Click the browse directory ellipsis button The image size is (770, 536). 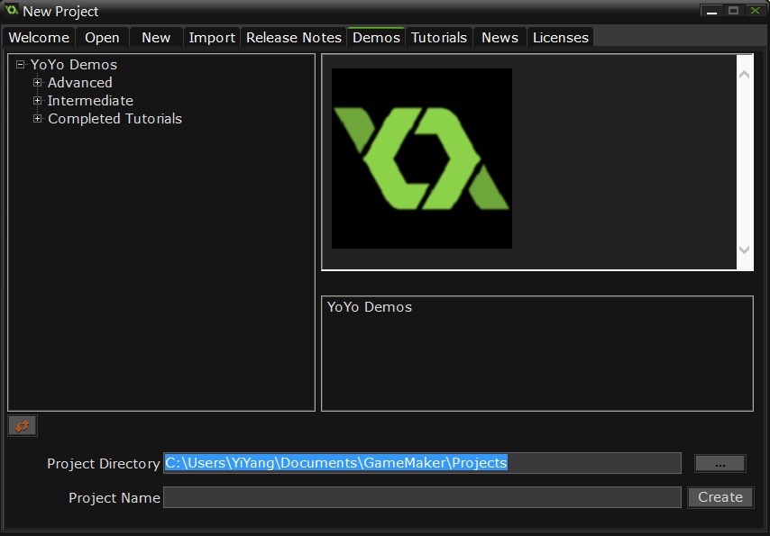pos(720,463)
